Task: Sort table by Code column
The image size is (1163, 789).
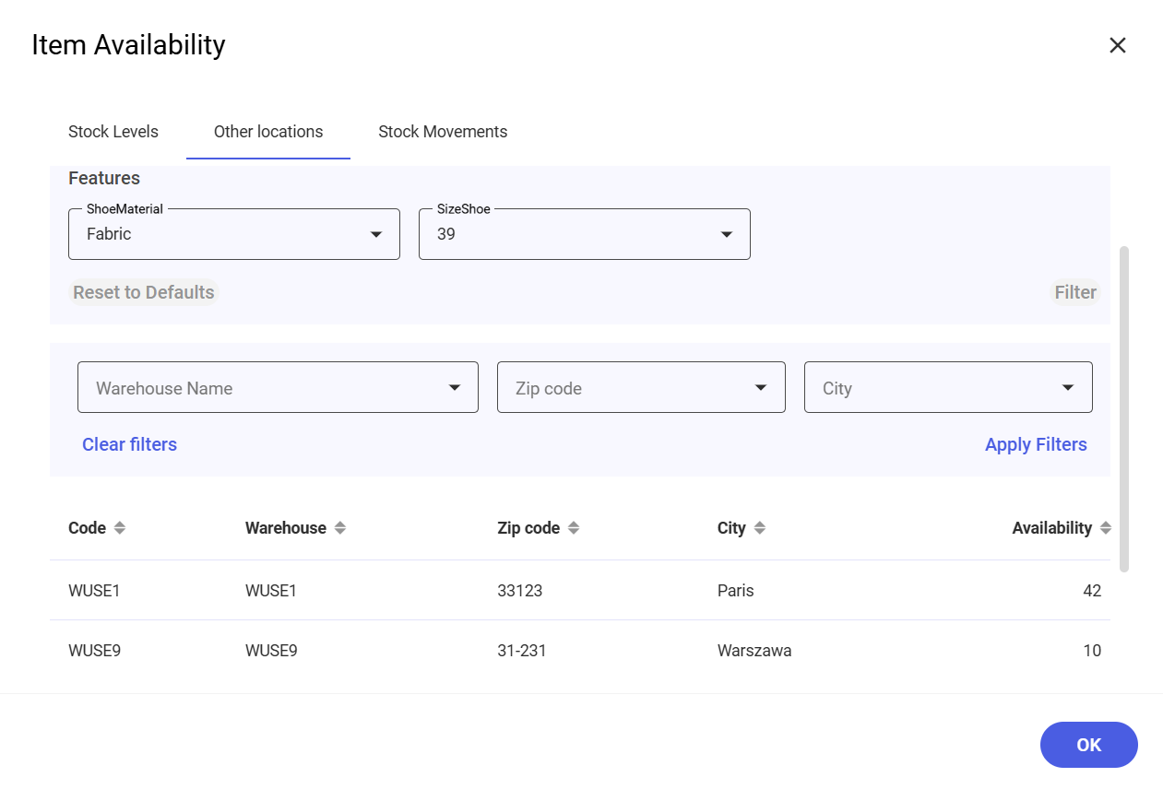Action: (97, 528)
